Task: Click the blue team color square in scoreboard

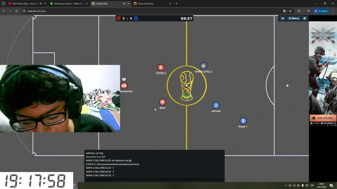Action: pos(136,18)
